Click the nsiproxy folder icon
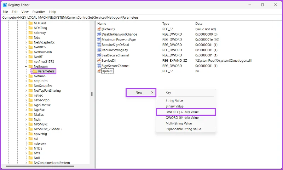283x170 pixels. [x=30, y=144]
